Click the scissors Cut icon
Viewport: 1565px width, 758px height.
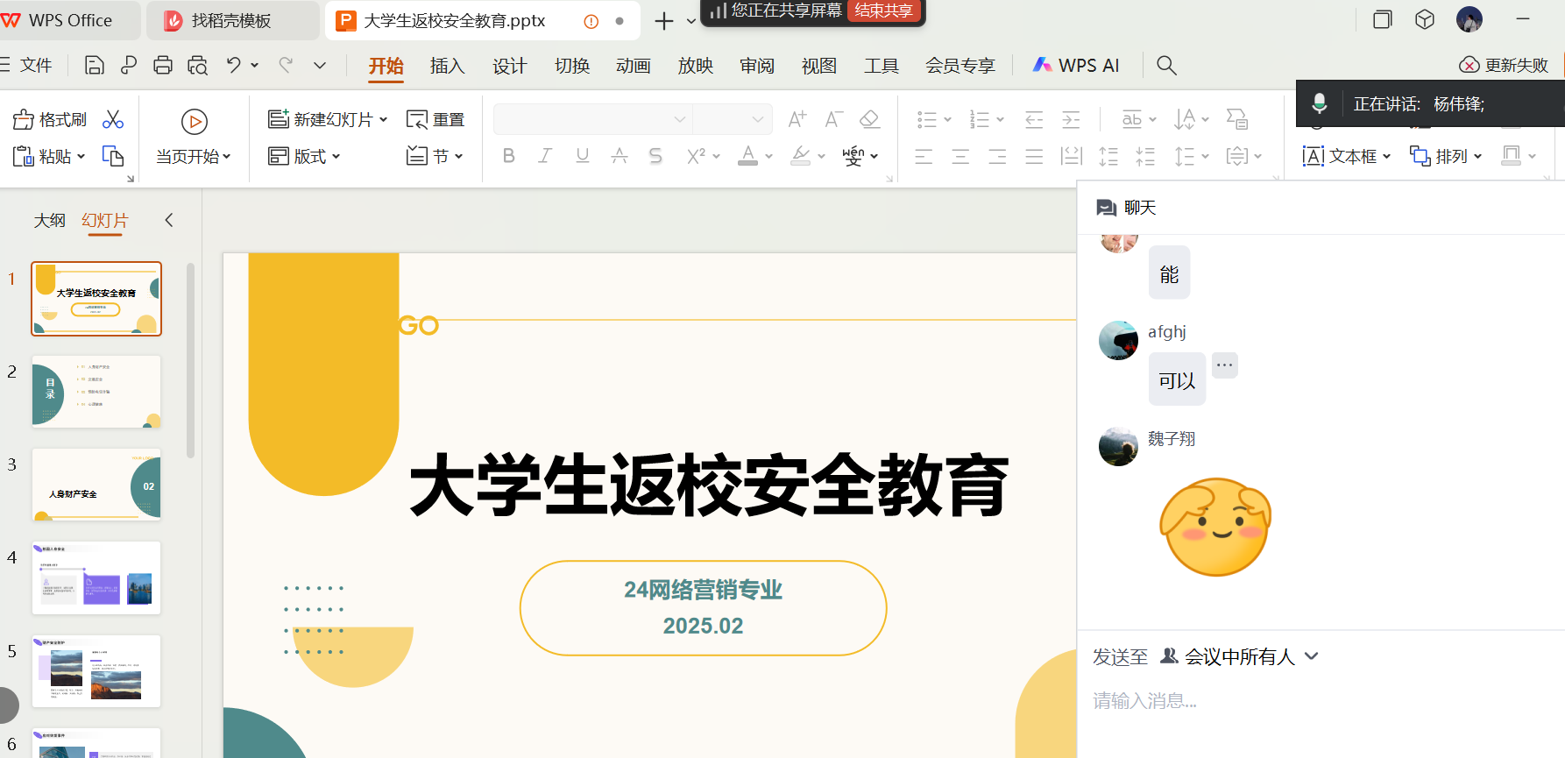click(113, 120)
